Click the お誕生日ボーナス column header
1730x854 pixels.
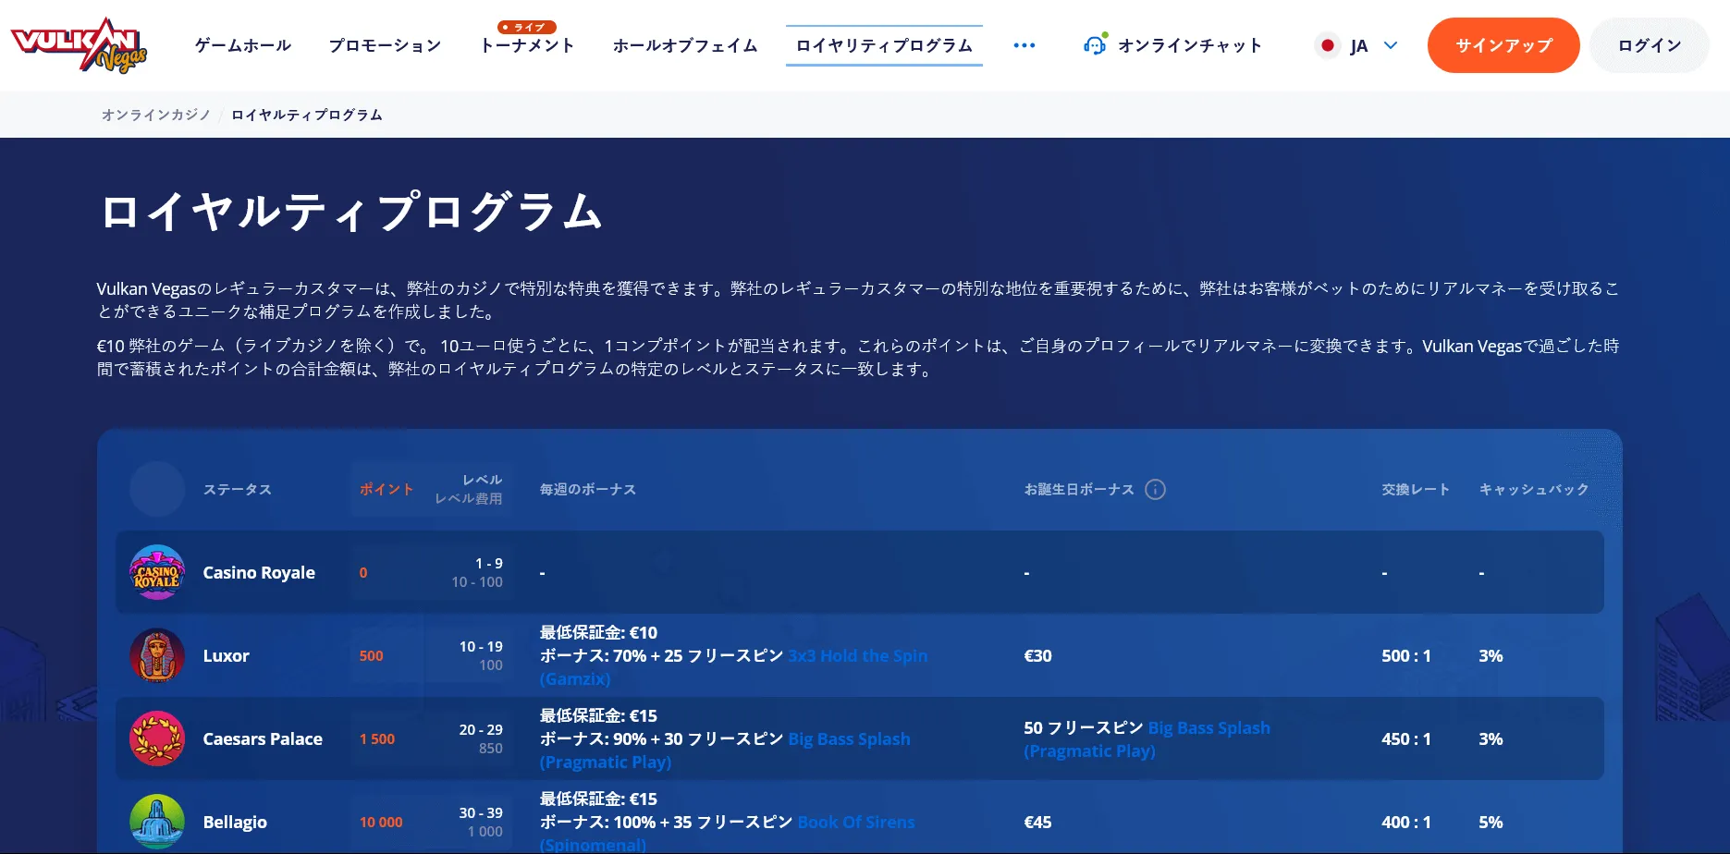[1079, 489]
